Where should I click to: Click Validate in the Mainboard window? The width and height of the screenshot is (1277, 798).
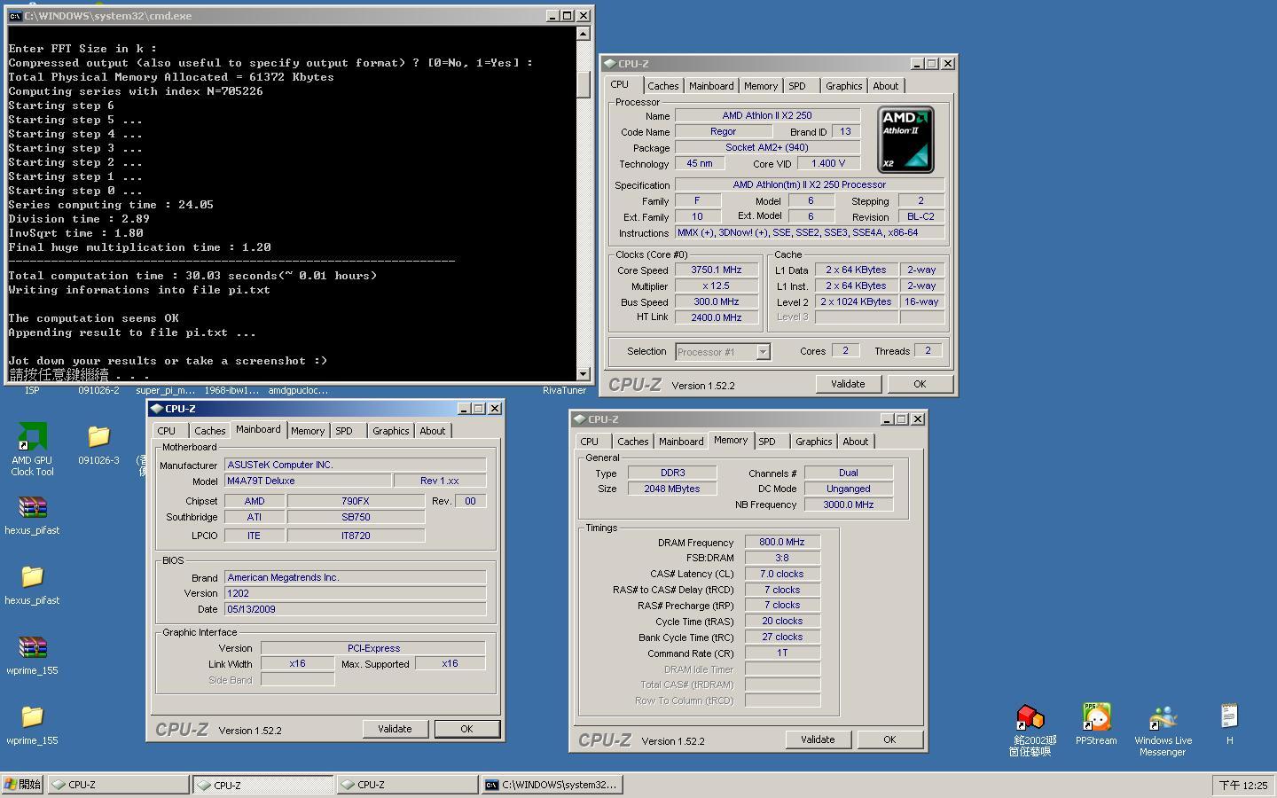(x=395, y=729)
